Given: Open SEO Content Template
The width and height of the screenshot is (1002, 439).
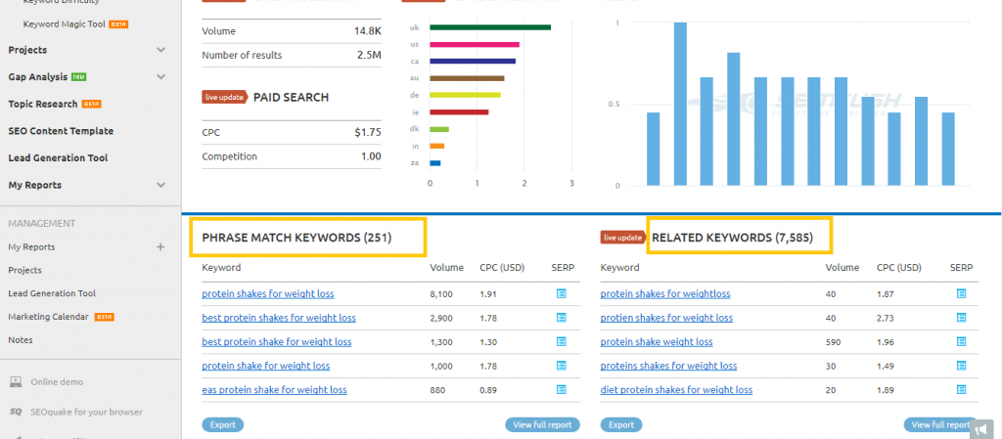Looking at the screenshot, I should coord(61,131).
